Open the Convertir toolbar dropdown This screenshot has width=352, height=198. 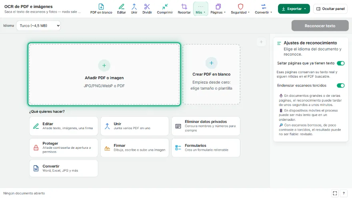click(x=263, y=9)
